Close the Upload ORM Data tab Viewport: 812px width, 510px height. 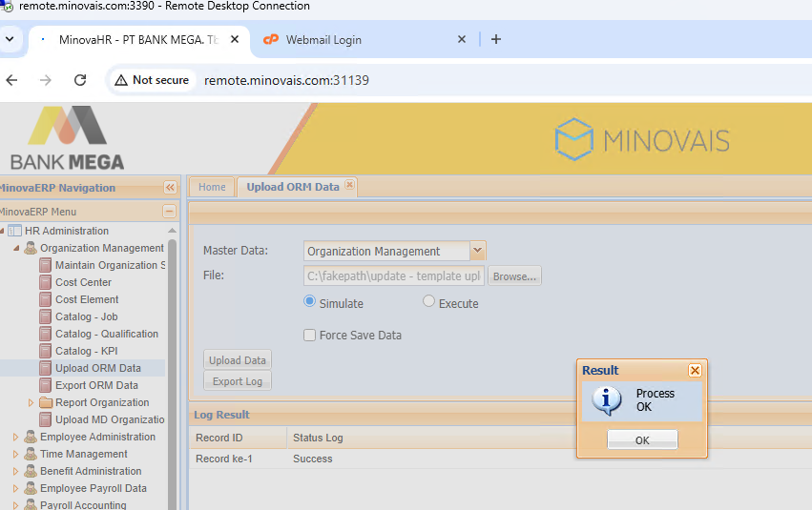(349, 186)
